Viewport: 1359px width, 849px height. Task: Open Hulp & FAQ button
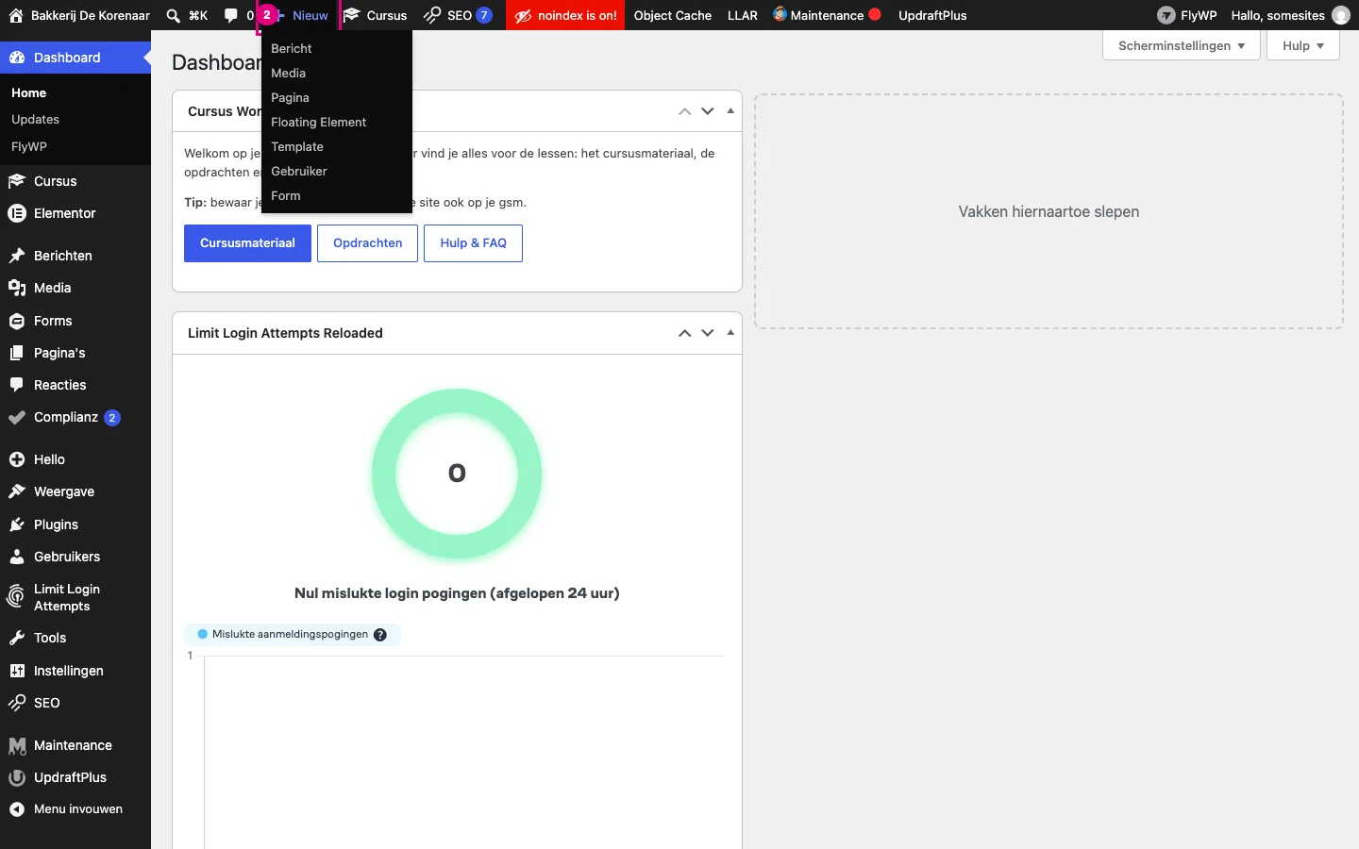click(x=474, y=243)
